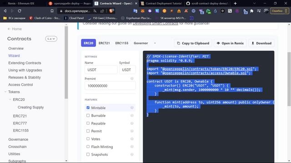
Task: Show info for Flash Minting feature
Action: tap(132, 147)
